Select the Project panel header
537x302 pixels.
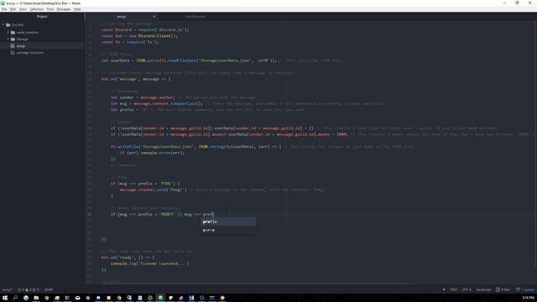point(42,17)
